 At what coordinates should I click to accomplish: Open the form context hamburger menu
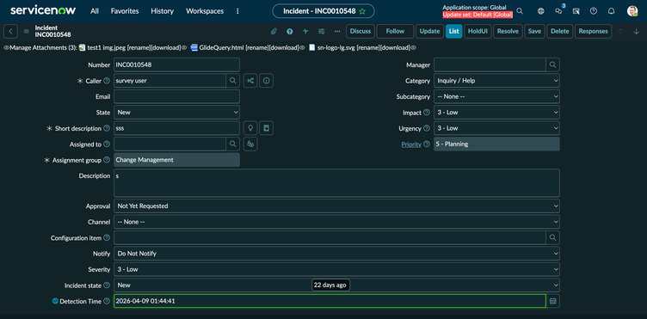27,31
